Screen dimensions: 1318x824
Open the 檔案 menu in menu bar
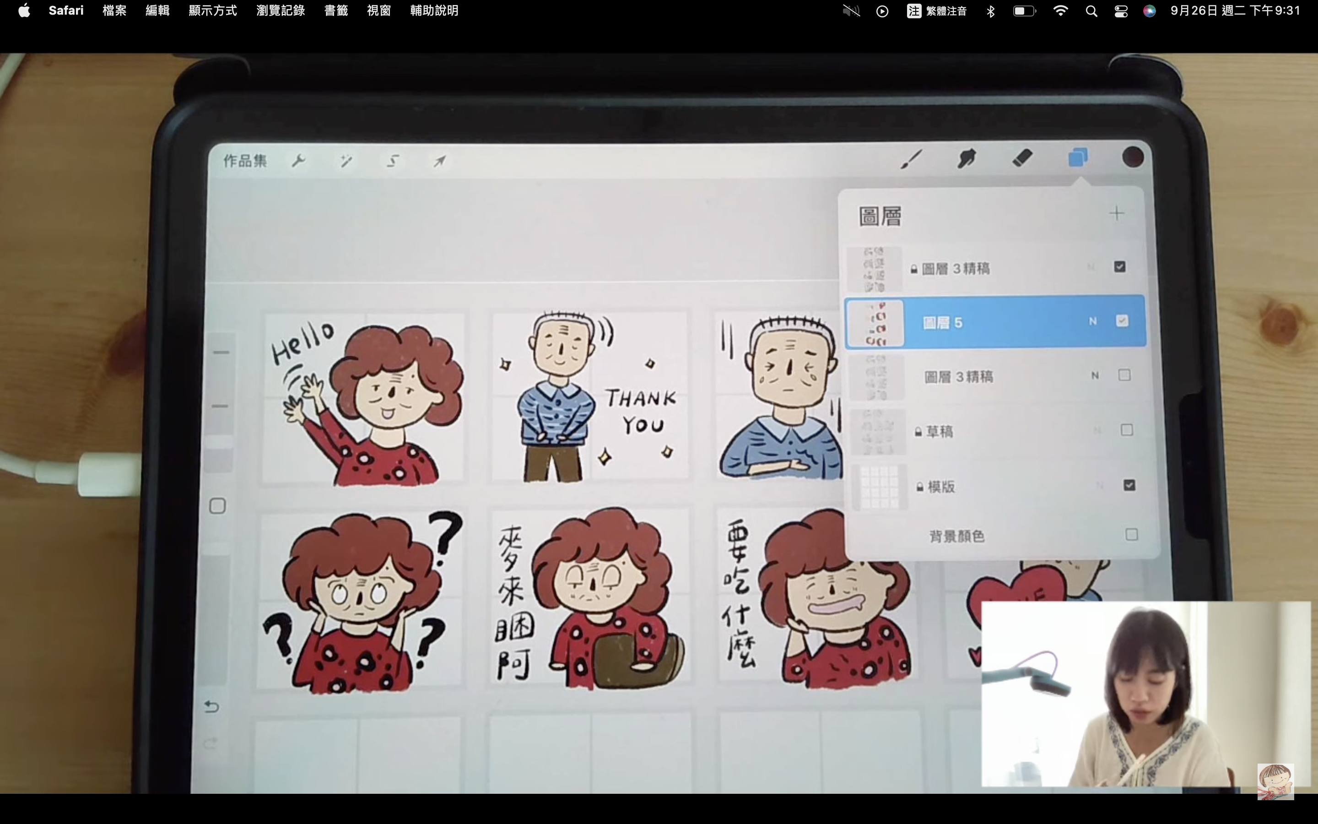pos(114,11)
